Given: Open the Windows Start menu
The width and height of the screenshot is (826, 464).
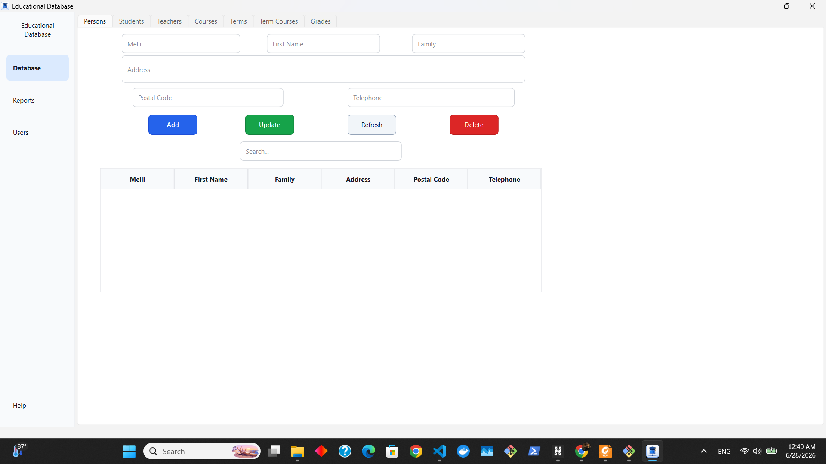Looking at the screenshot, I should click(x=129, y=451).
